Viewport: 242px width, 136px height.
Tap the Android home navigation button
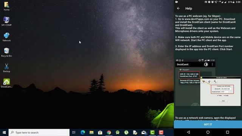[x=208, y=132]
